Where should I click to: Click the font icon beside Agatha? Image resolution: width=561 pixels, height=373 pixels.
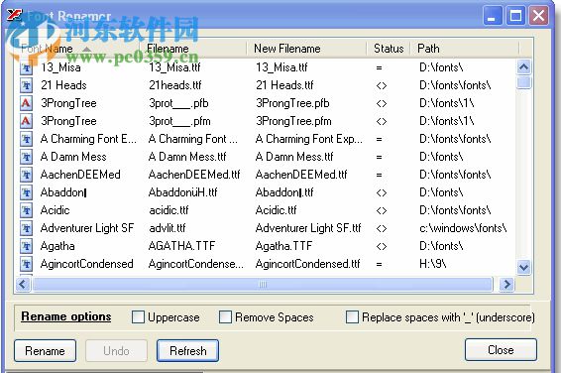tap(26, 246)
